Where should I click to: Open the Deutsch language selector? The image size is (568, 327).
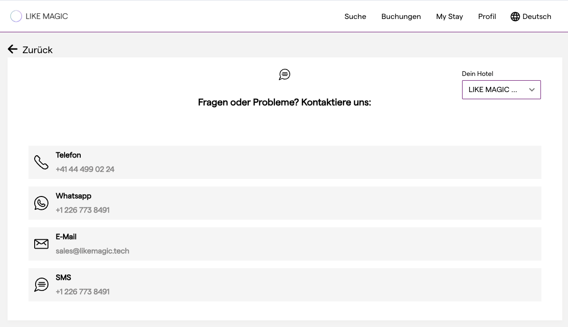[537, 17]
